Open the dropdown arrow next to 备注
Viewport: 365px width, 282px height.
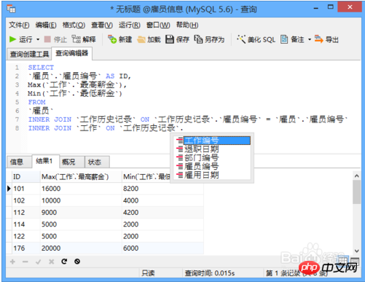point(310,39)
